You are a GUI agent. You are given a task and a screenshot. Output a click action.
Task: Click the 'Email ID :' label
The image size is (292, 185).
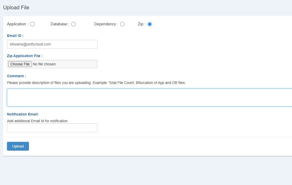pos(15,36)
